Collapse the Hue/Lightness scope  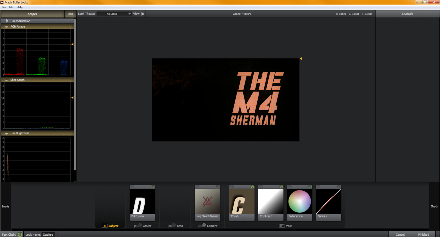click(6, 133)
